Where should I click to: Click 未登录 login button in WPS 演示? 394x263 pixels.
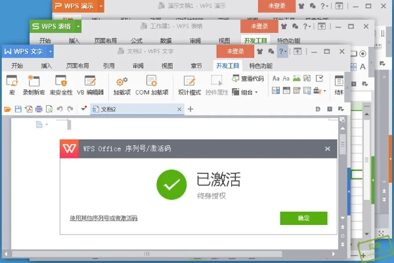pyautogui.click(x=276, y=6)
